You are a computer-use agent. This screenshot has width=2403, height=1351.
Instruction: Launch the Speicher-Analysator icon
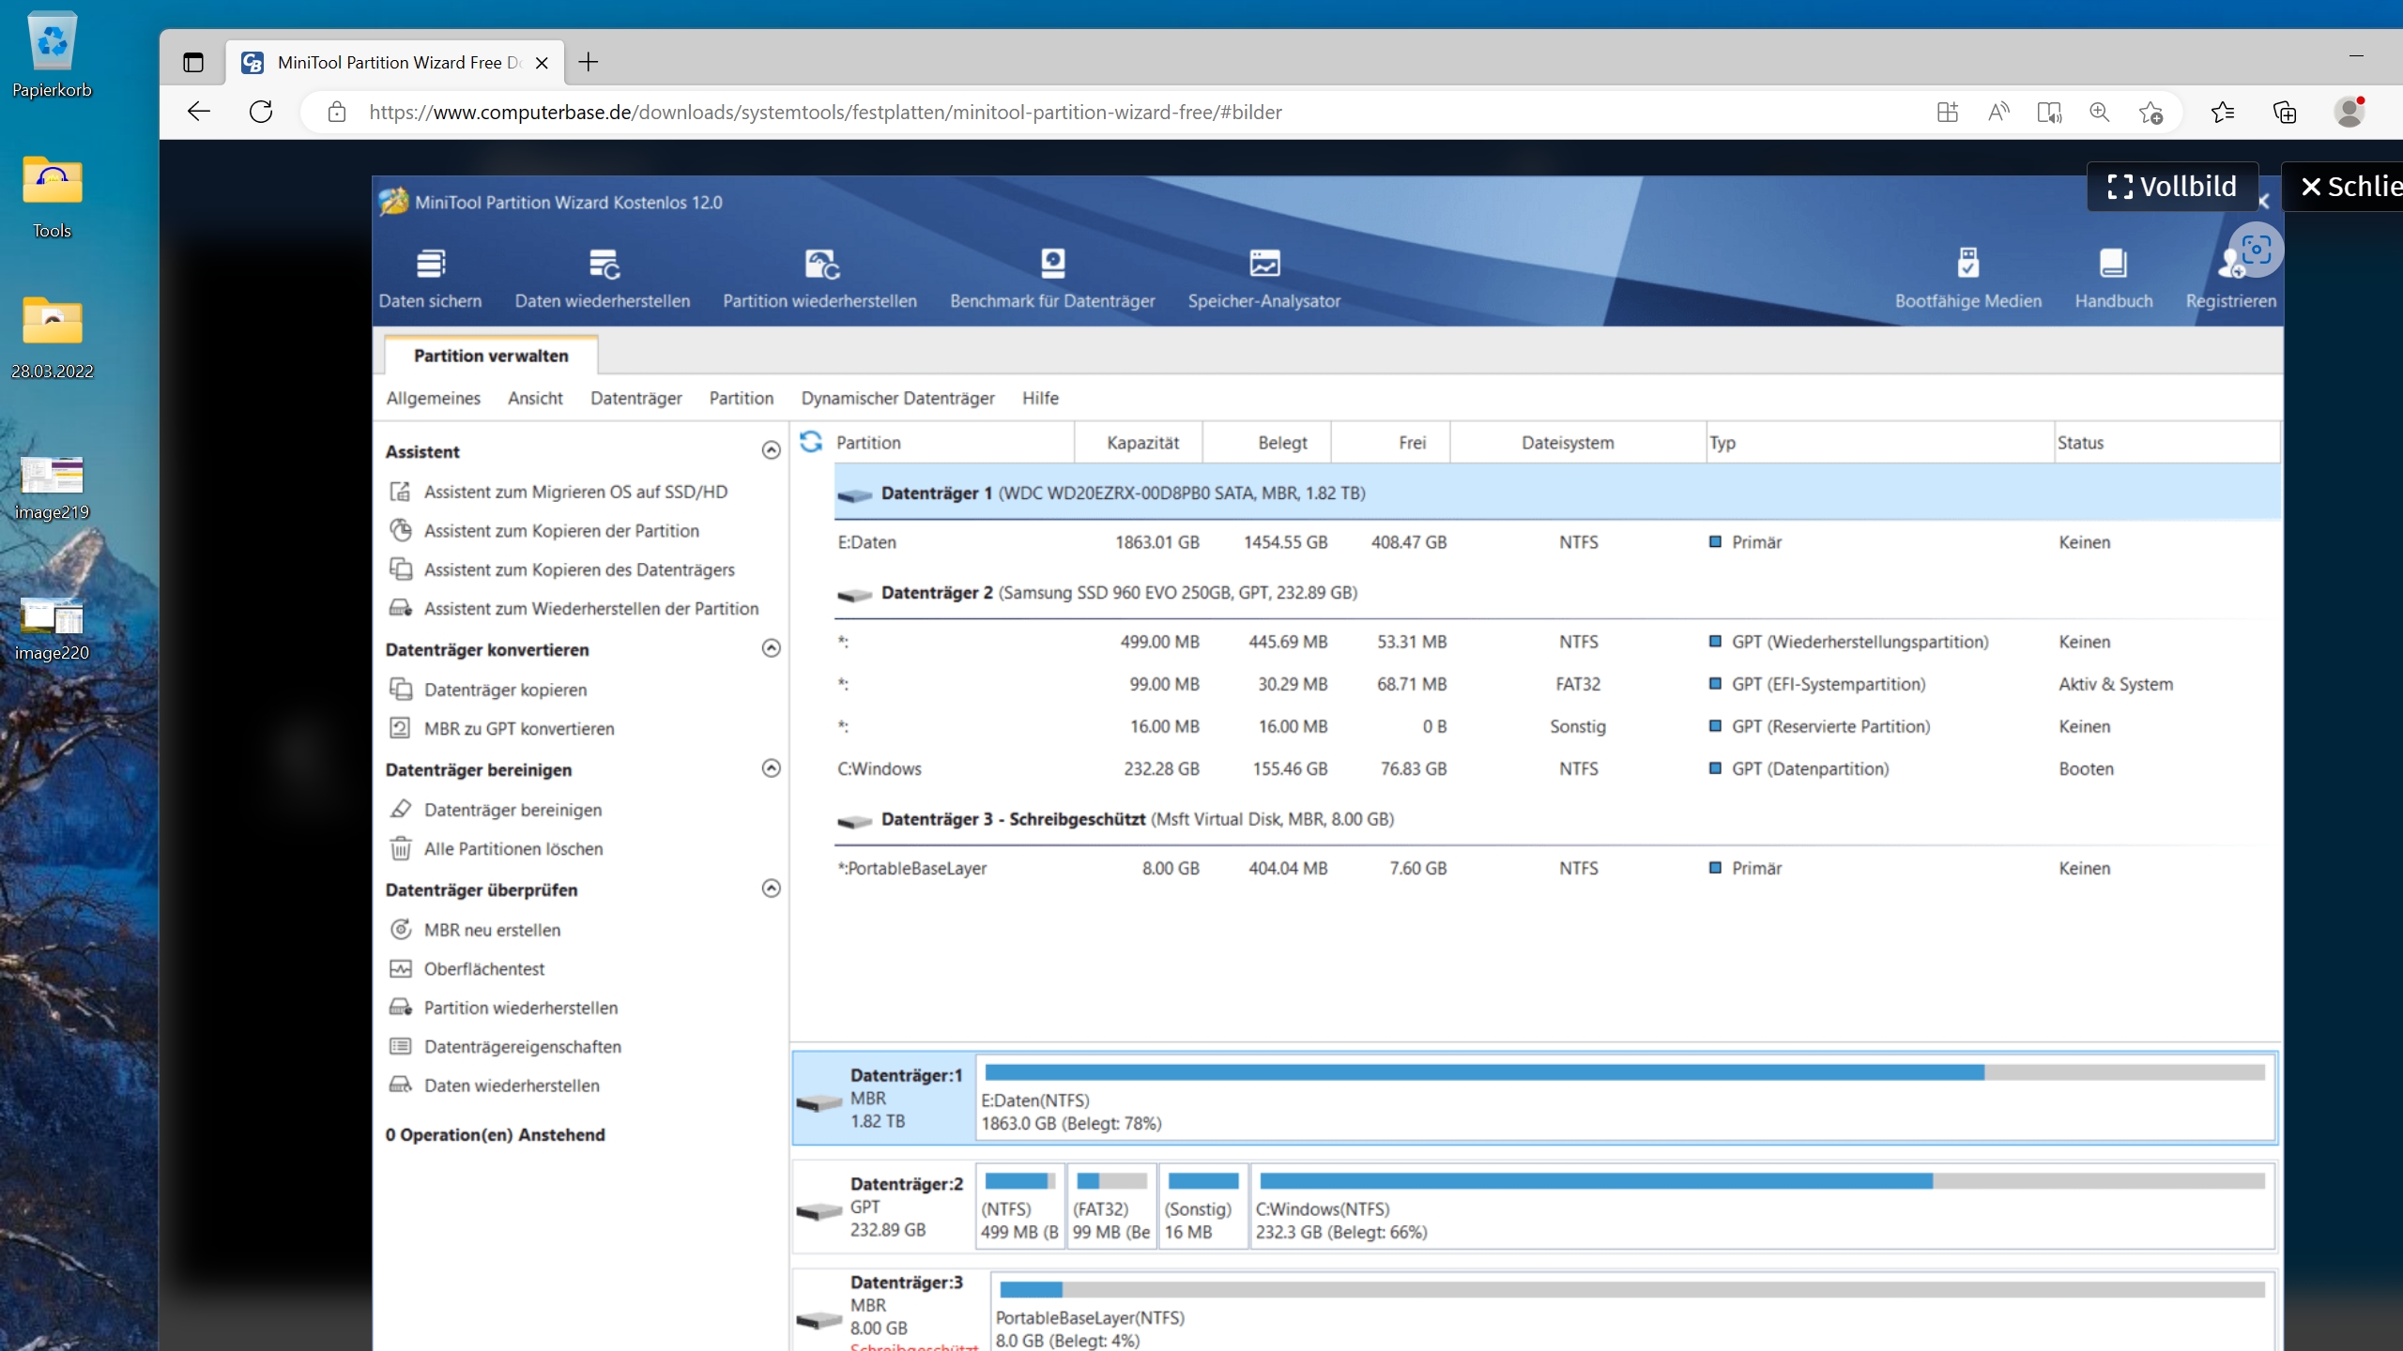1263,265
